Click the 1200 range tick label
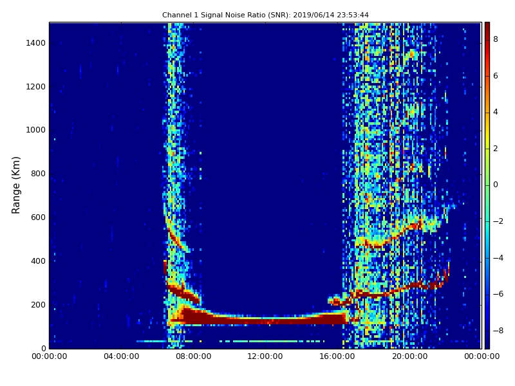This screenshot has height=386, width=515. pyautogui.click(x=35, y=87)
